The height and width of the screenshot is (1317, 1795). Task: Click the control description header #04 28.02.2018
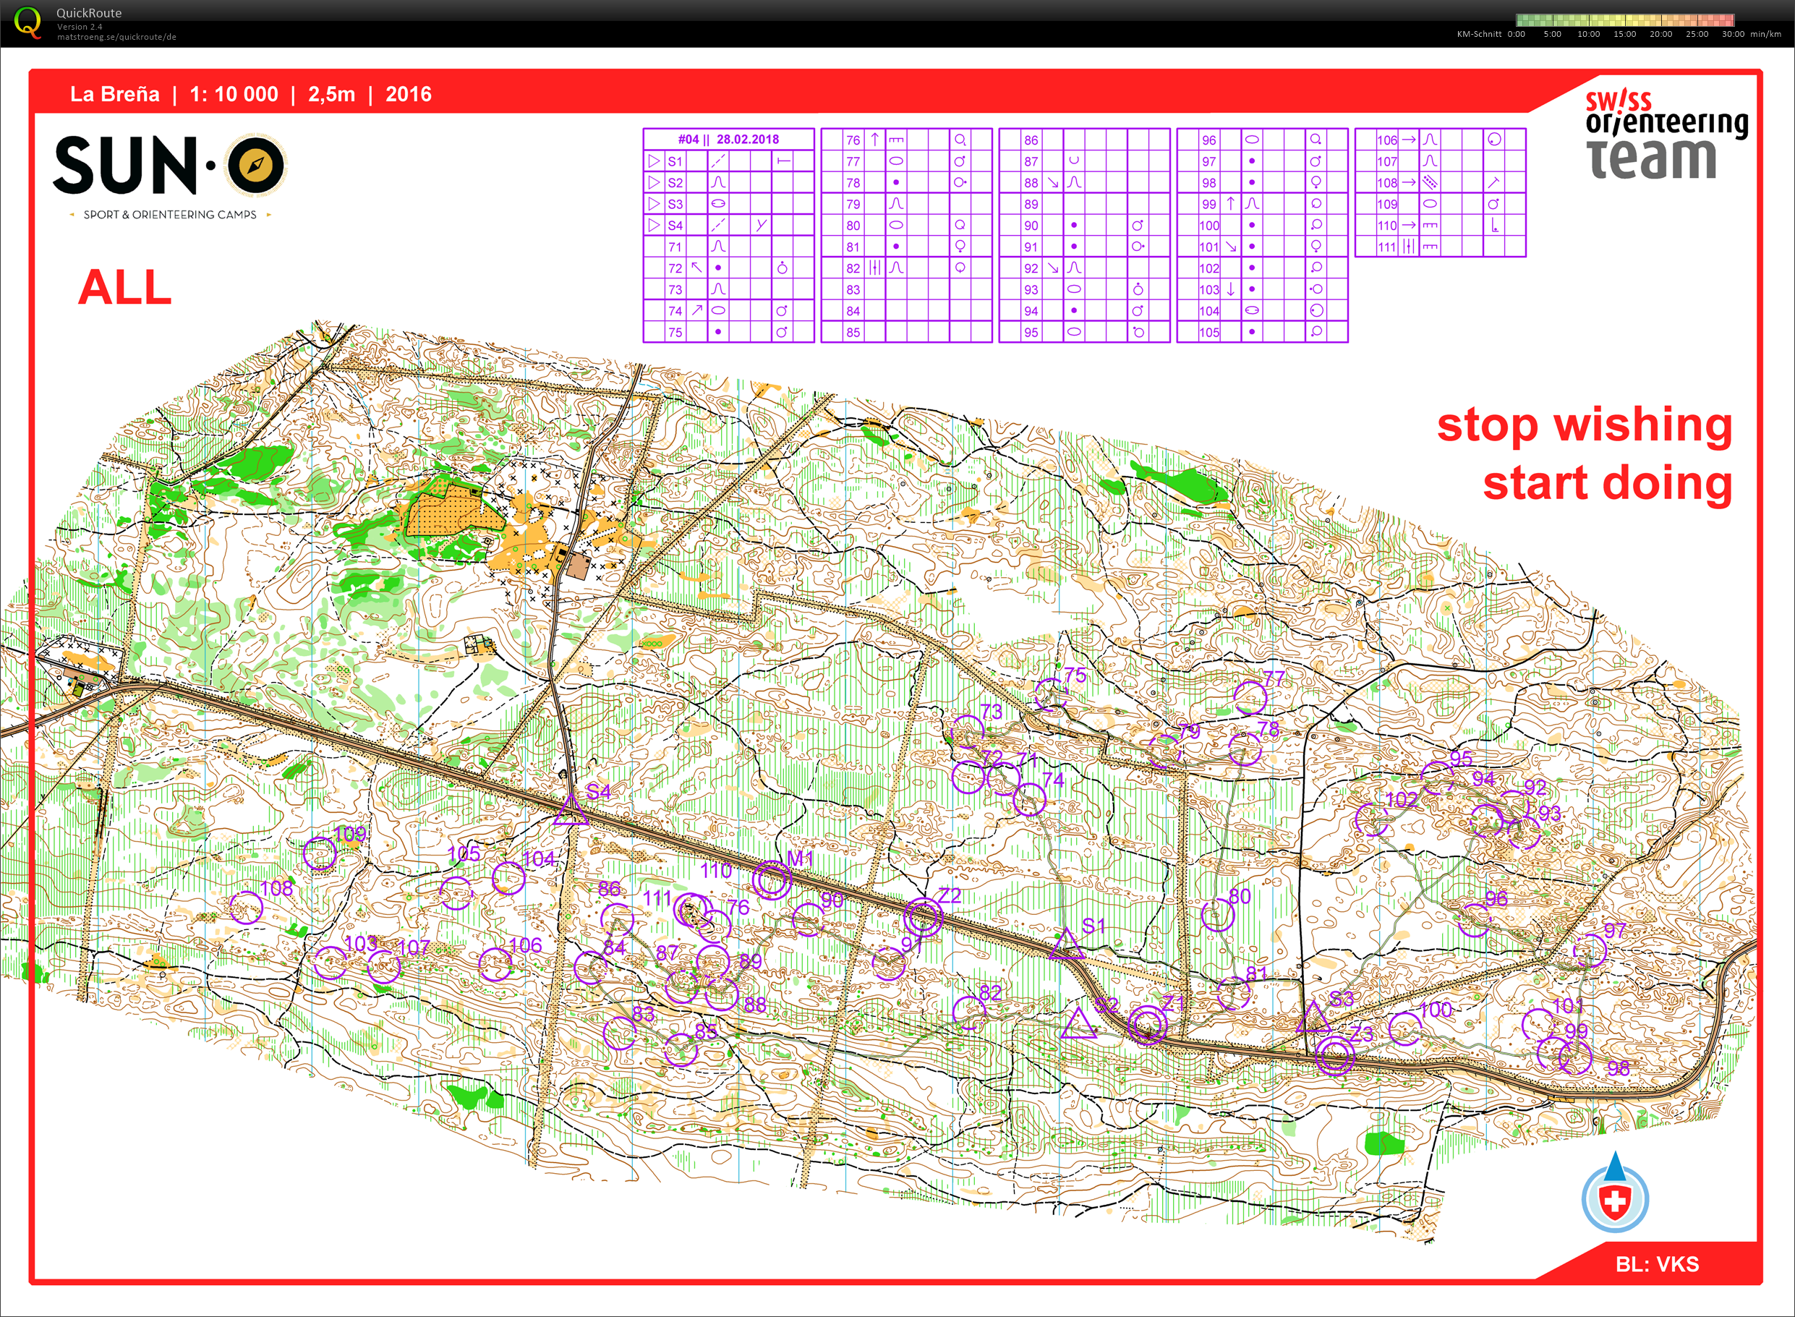click(728, 139)
